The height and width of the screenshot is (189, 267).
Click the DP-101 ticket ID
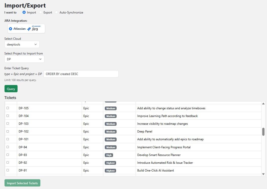[24, 139]
